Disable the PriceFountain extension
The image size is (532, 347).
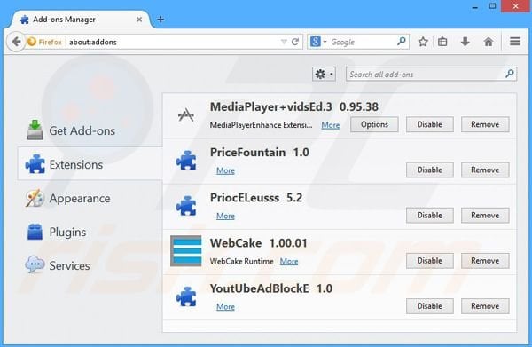pyautogui.click(x=429, y=170)
